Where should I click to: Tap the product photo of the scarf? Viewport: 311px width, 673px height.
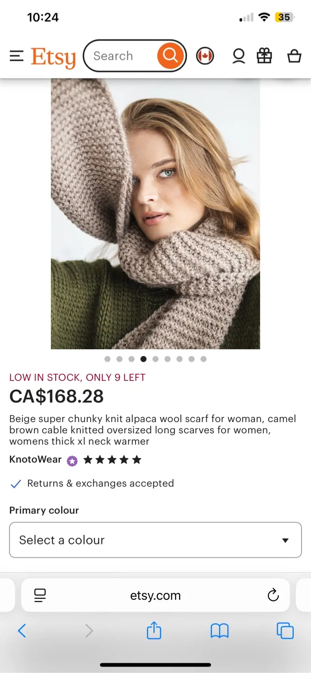coord(155,213)
